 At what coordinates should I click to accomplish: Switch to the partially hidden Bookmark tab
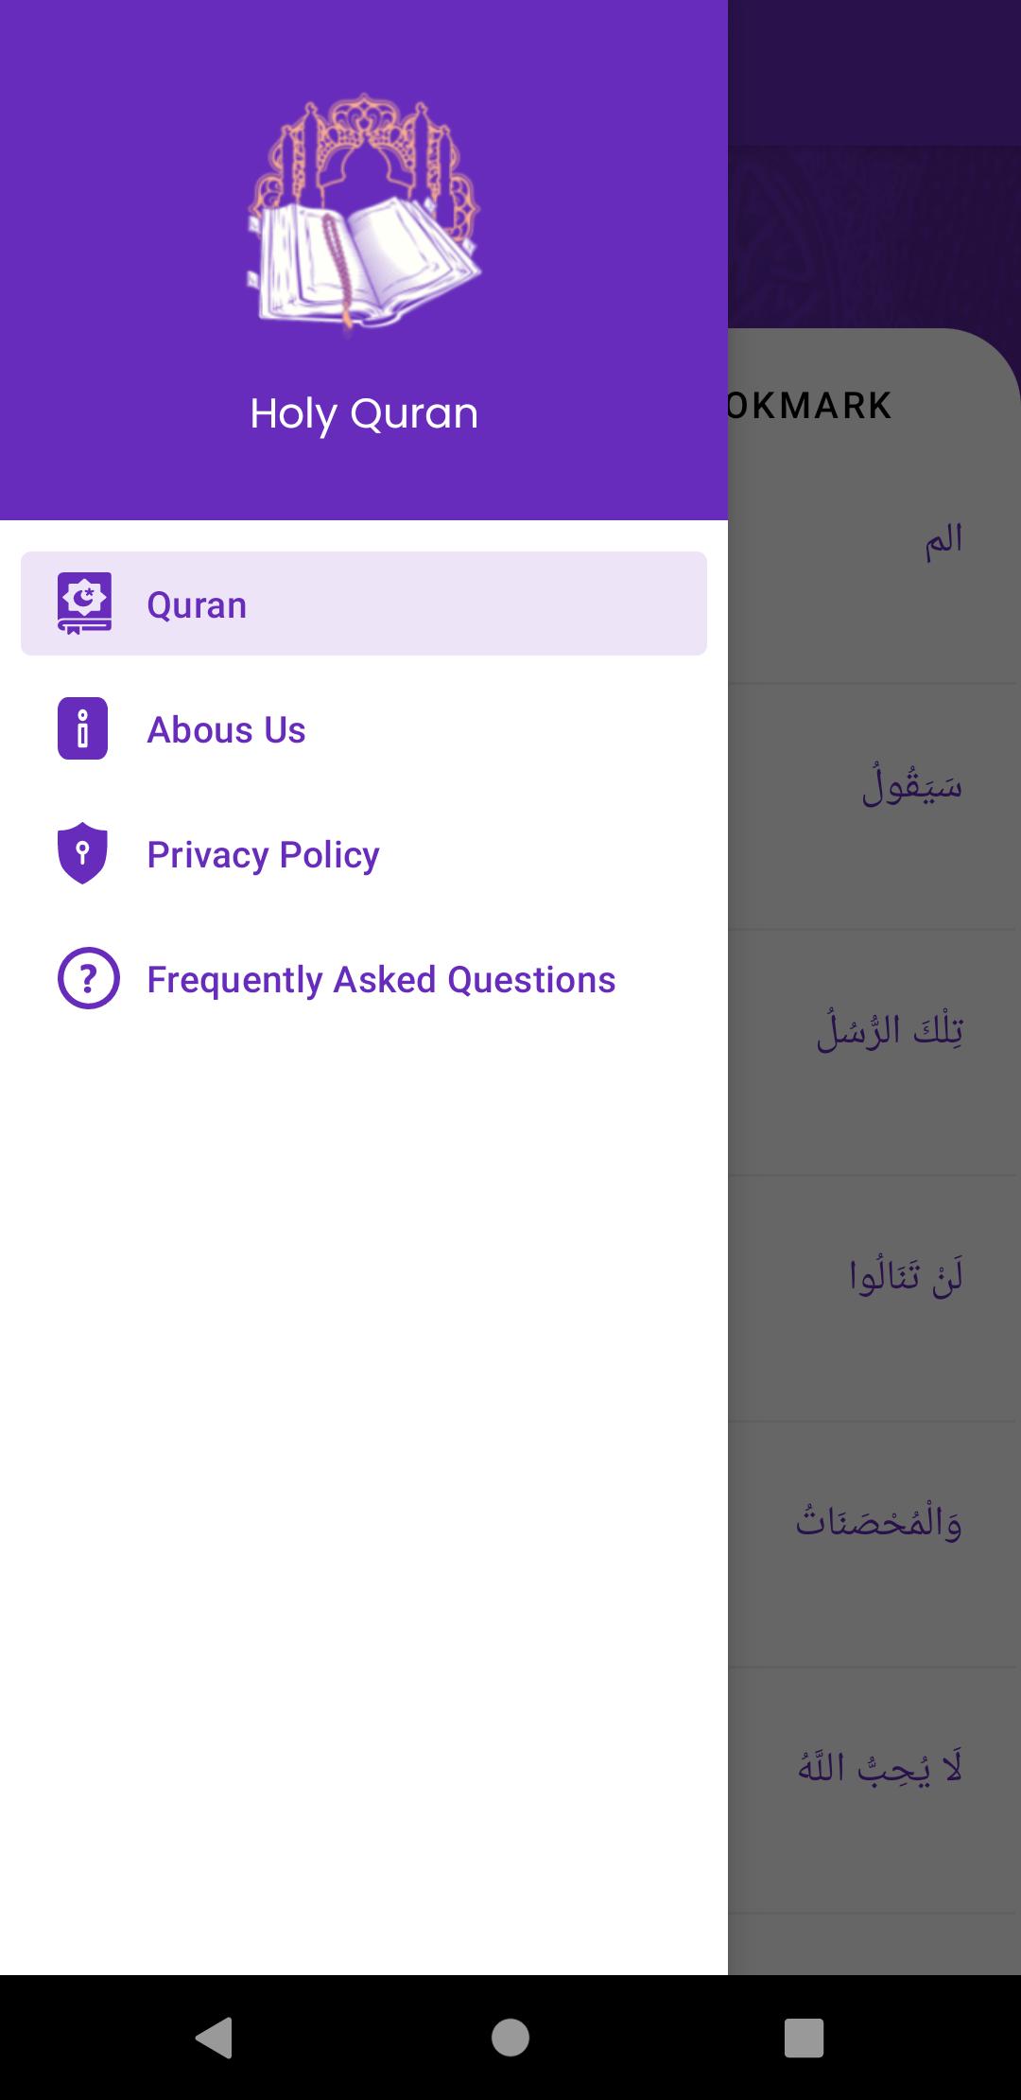click(x=810, y=406)
